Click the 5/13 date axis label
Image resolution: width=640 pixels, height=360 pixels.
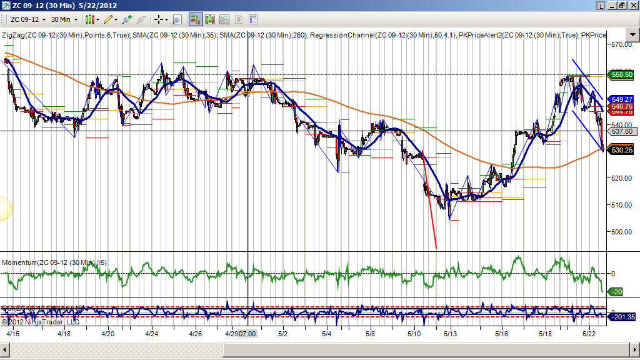(451, 334)
